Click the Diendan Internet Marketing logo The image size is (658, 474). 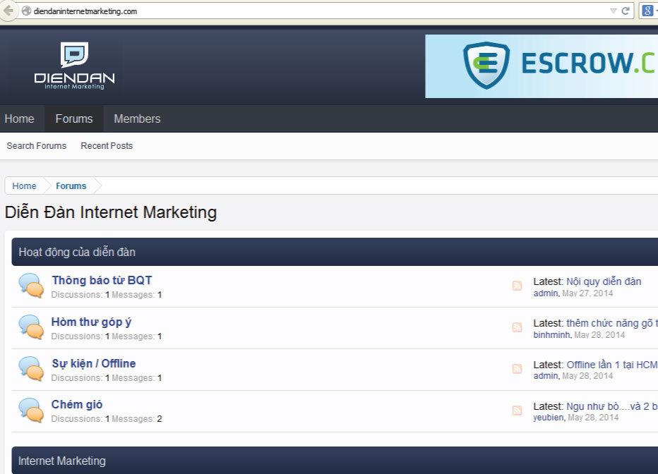pos(74,66)
